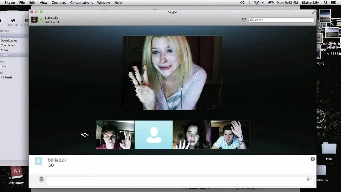Image resolution: width=341 pixels, height=192 pixels.
Task: Click the Wi-Fi status icon
Action: [x=257, y=3]
